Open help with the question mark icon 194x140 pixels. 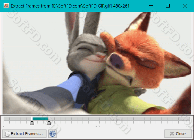pyautogui.click(x=53, y=134)
